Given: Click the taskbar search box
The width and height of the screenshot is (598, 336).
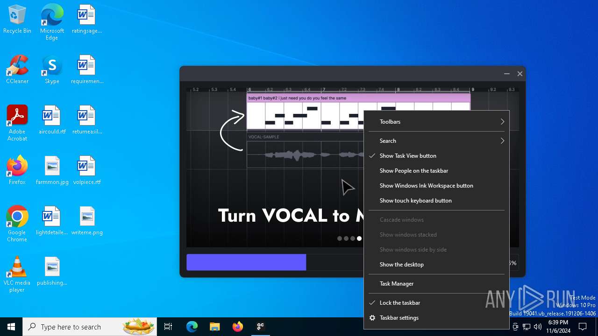Looking at the screenshot, I should (90, 327).
